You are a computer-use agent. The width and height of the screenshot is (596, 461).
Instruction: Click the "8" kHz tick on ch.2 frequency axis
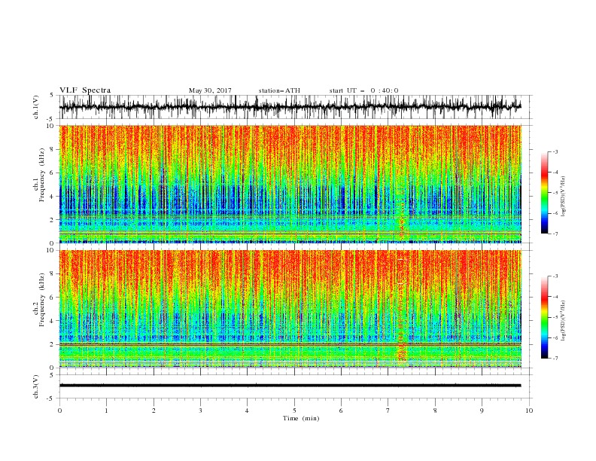click(53, 274)
